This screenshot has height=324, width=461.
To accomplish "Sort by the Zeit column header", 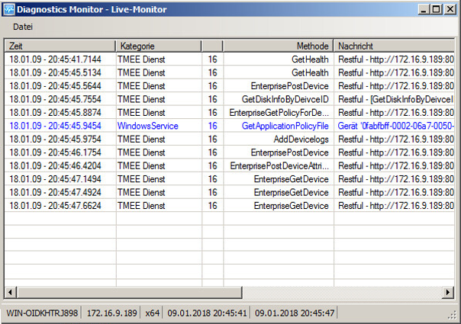I will [60, 47].
